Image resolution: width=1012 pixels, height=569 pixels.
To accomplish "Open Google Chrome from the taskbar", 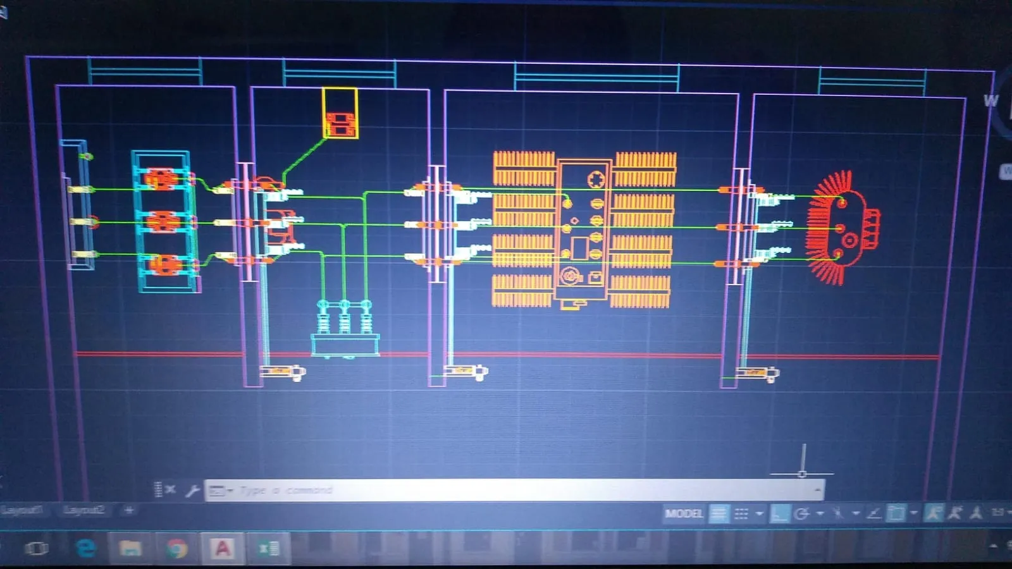I will [x=177, y=548].
